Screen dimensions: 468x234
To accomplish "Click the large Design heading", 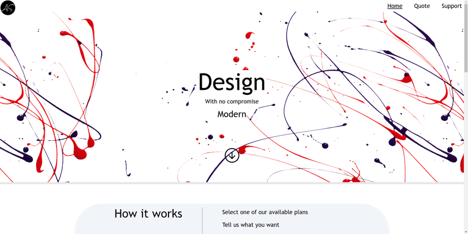I will click(x=232, y=83).
